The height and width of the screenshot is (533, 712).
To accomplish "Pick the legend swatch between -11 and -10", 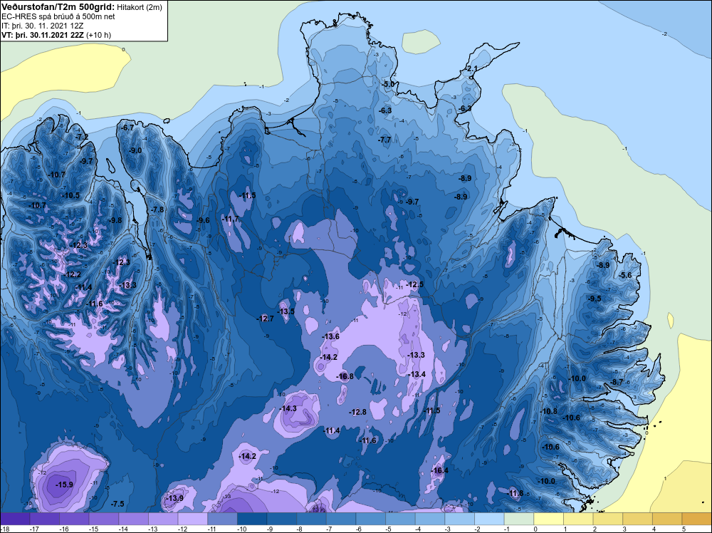I will (x=222, y=519).
